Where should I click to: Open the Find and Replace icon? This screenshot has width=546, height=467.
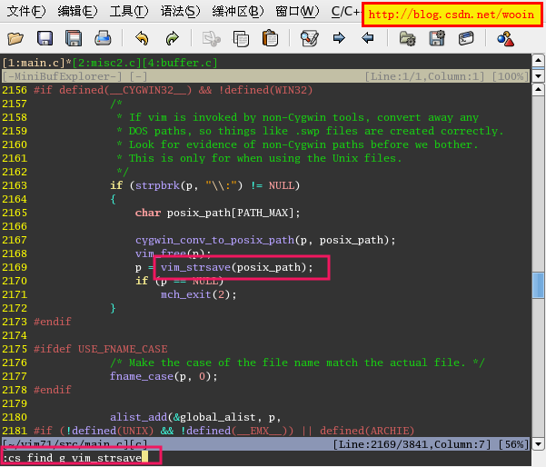click(310, 38)
